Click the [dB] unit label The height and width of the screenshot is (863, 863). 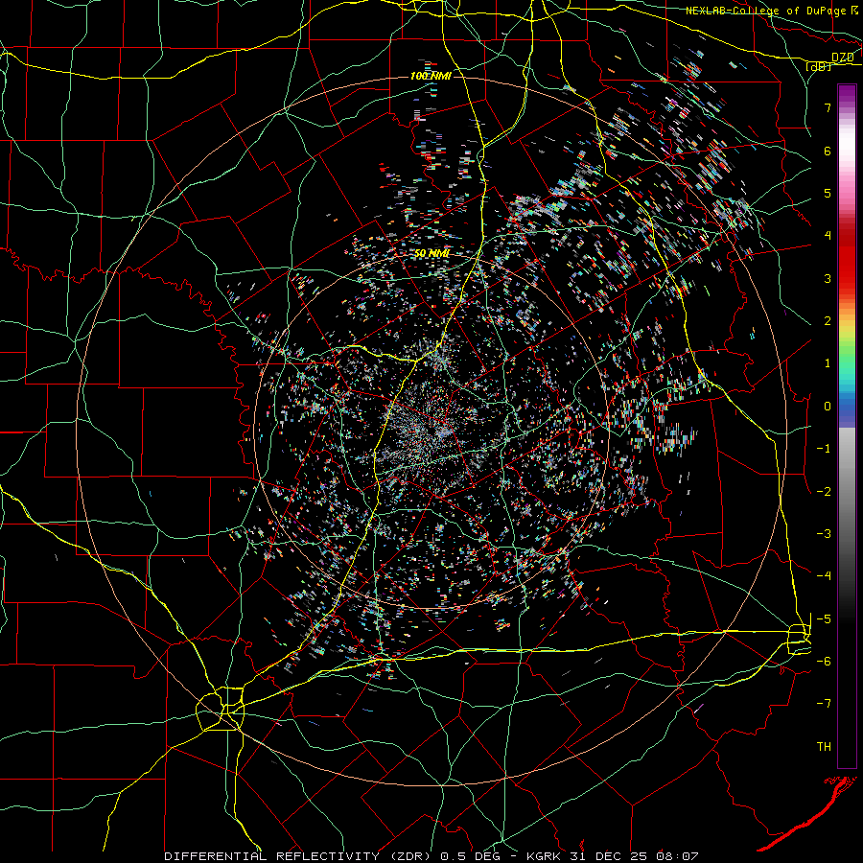coord(818,66)
